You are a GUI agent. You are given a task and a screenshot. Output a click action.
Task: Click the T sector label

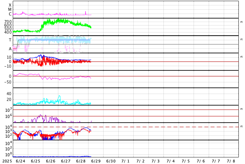click(10, 40)
